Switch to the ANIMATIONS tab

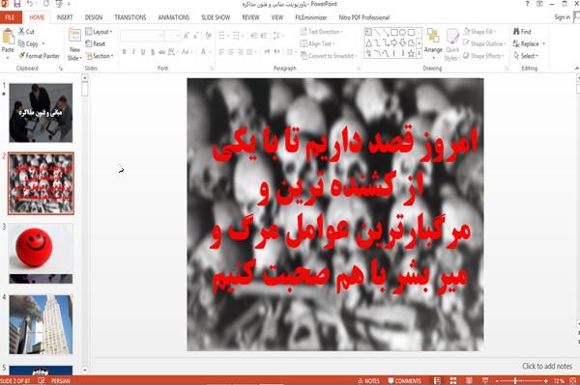[x=174, y=17]
